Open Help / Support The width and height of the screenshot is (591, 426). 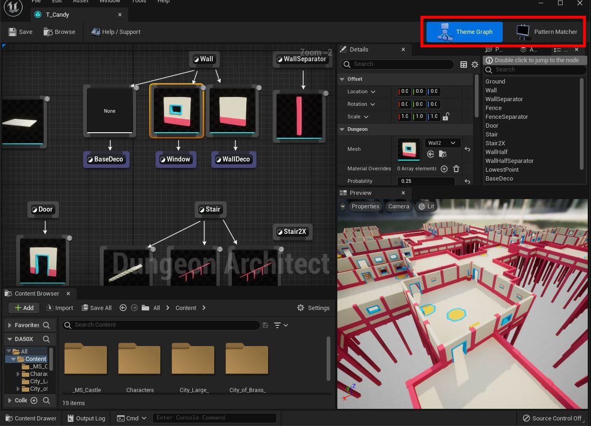coord(116,32)
